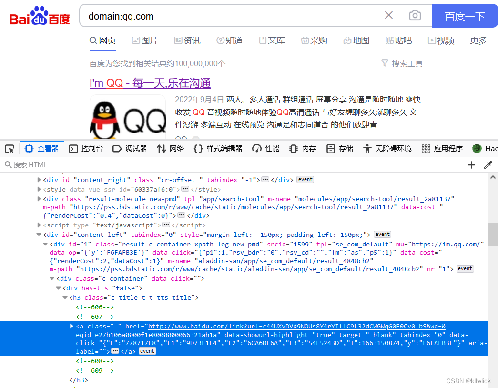This screenshot has height=388, width=498.
Task: Click the markup panel scrollbar thumb
Action: coord(493,235)
